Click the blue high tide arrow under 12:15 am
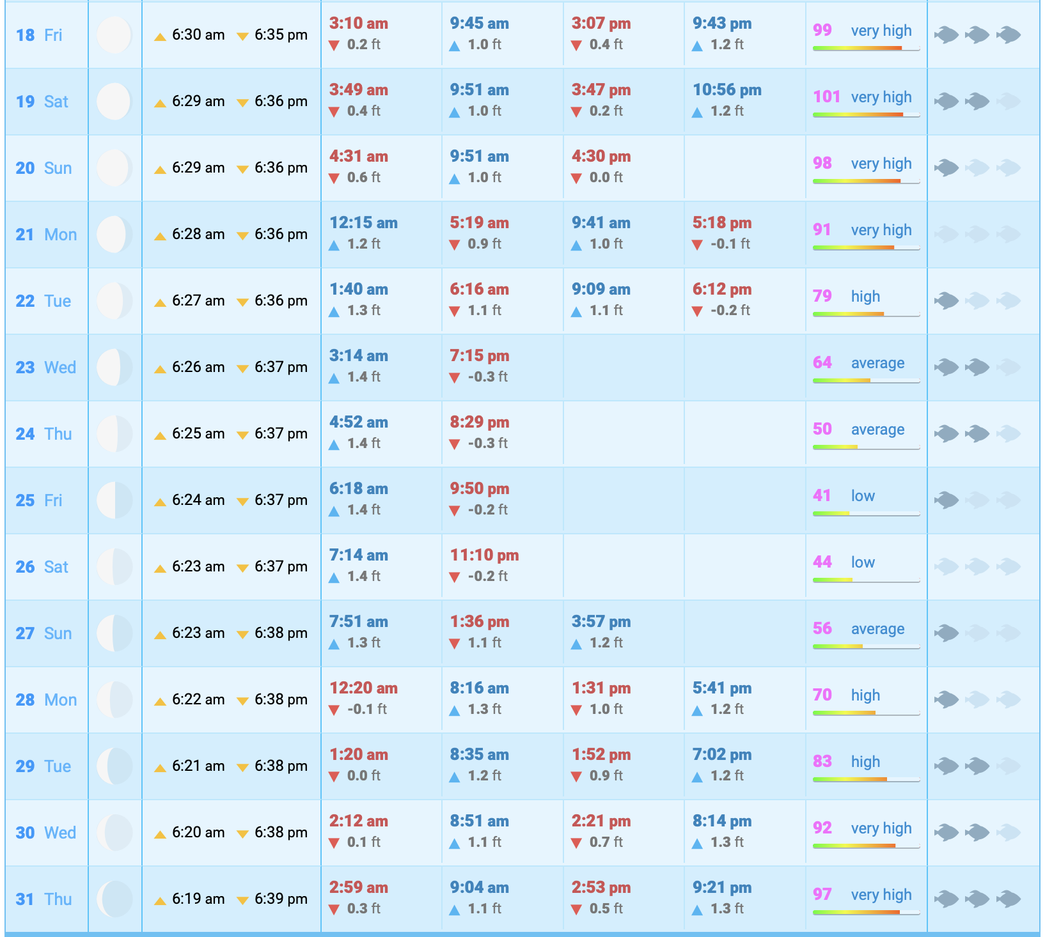This screenshot has height=937, width=1045. pos(334,245)
